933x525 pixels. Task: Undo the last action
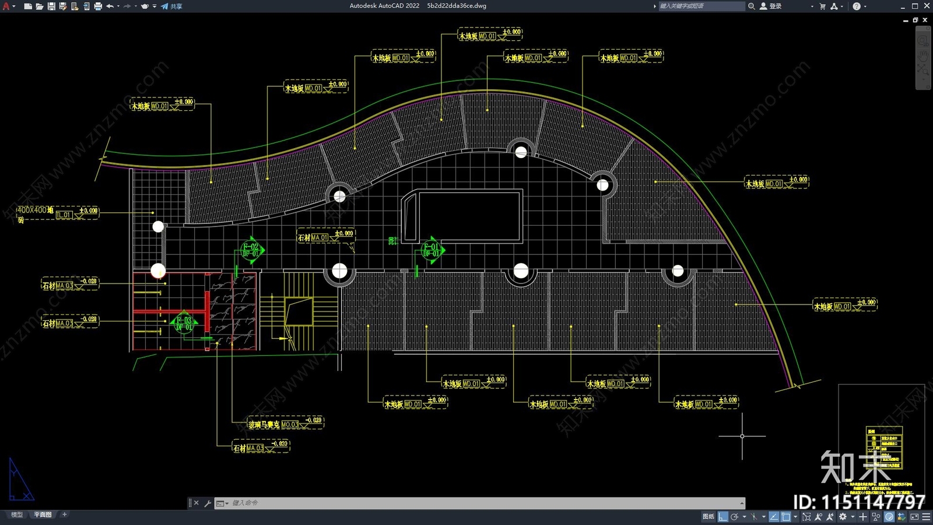coord(110,6)
